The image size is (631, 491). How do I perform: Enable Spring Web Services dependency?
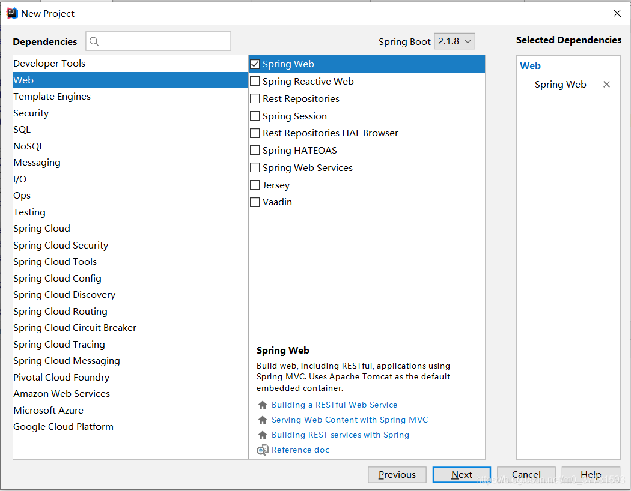pyautogui.click(x=255, y=167)
